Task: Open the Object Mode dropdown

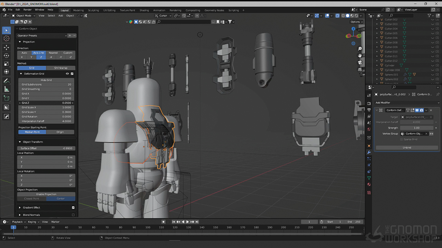Action: pos(23,15)
